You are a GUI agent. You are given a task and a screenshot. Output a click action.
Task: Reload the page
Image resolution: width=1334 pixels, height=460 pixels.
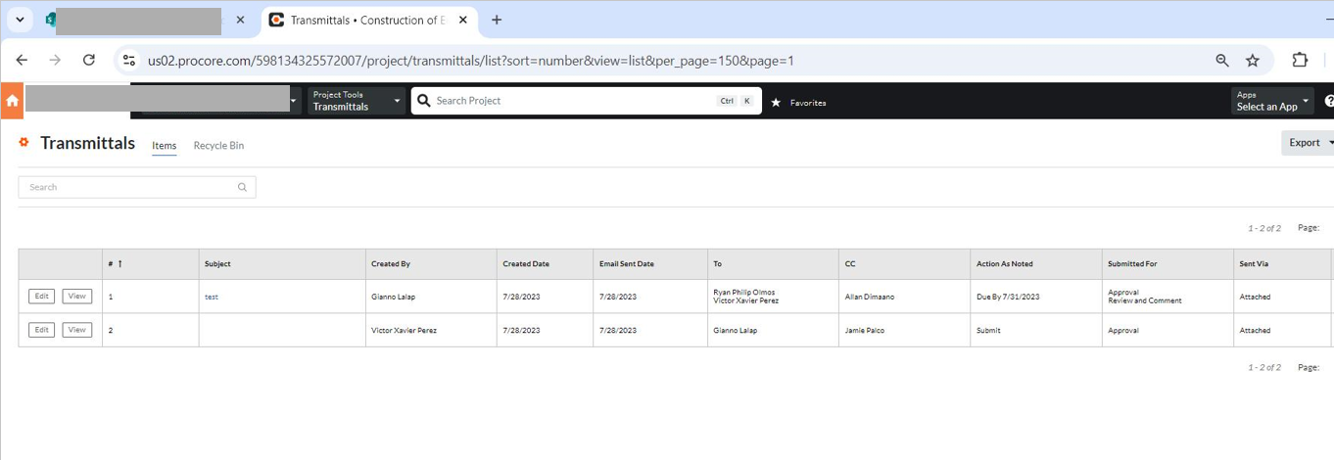(89, 61)
